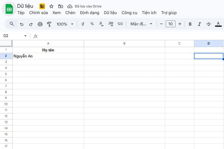Open the Định dạng menu
Image resolution: width=224 pixels, height=149 pixels.
click(x=90, y=13)
